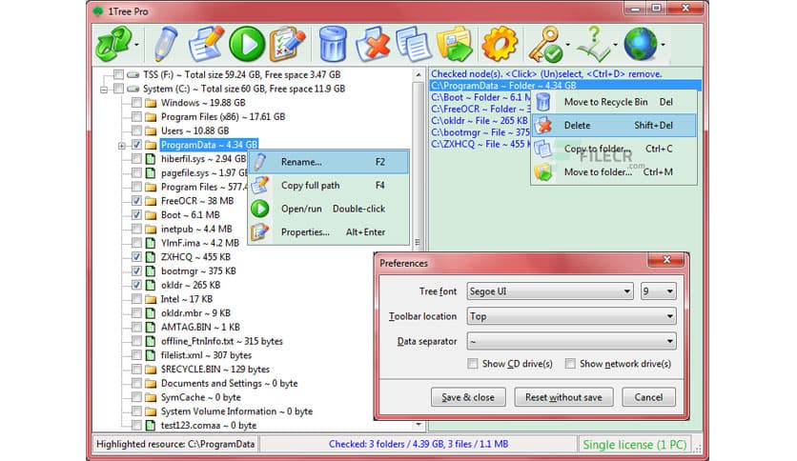Select the pagefile.sys tree row
This screenshot has width=797, height=461.
coord(204,172)
